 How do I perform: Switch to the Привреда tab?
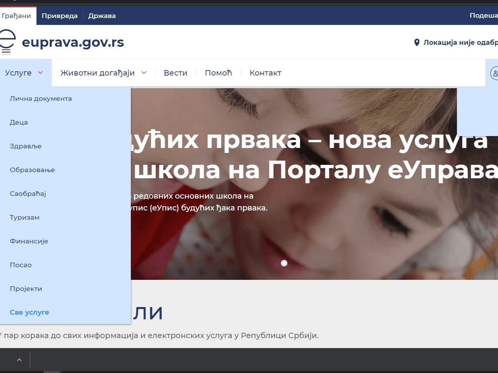pos(59,16)
